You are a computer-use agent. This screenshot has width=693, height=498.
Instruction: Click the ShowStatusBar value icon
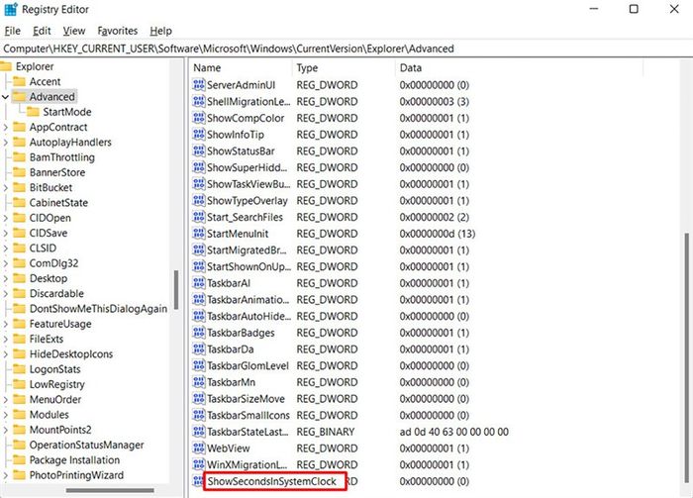coord(199,151)
